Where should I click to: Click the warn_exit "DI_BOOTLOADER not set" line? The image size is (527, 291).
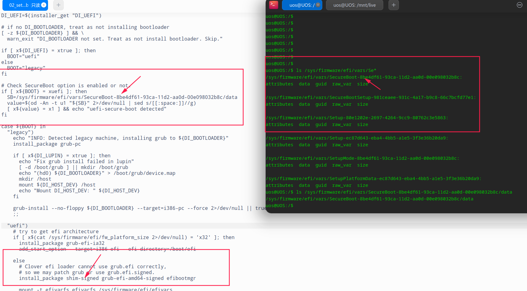pyautogui.click(x=115, y=39)
